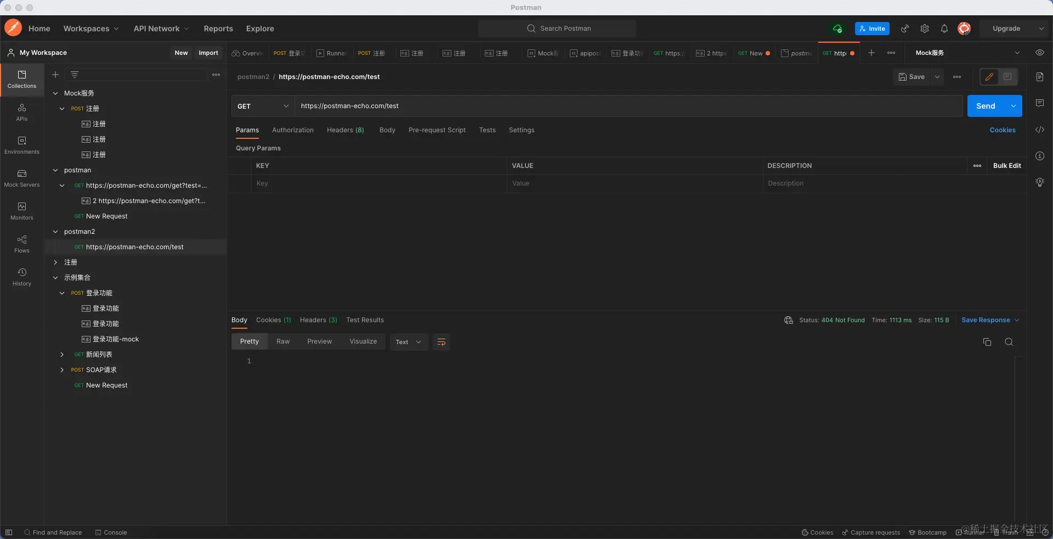
Task: Open the Mock Servers sidebar panel
Action: (22, 178)
